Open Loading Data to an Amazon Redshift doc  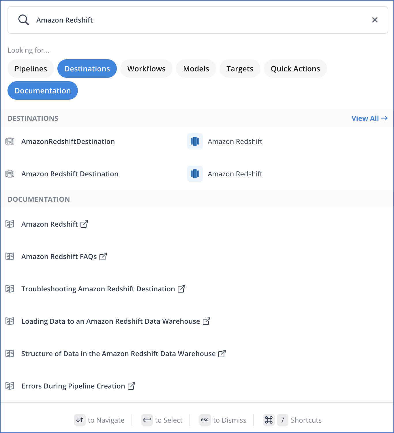[111, 321]
